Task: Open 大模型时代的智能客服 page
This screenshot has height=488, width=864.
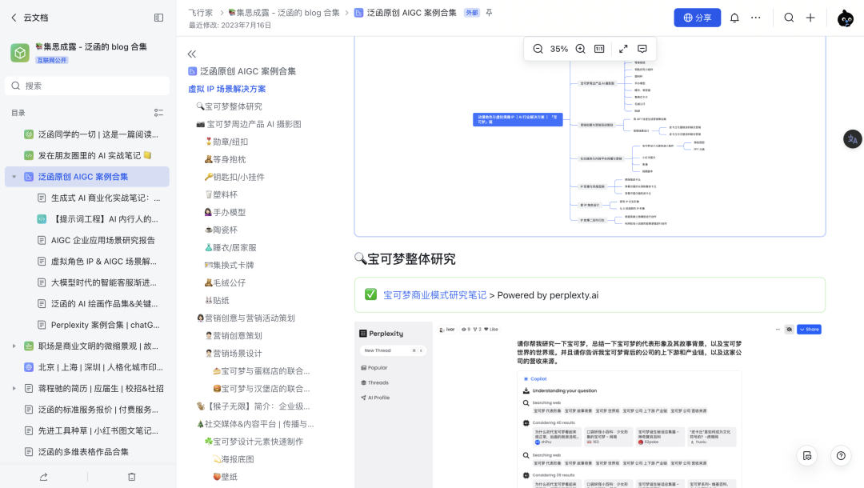Action: click(103, 282)
